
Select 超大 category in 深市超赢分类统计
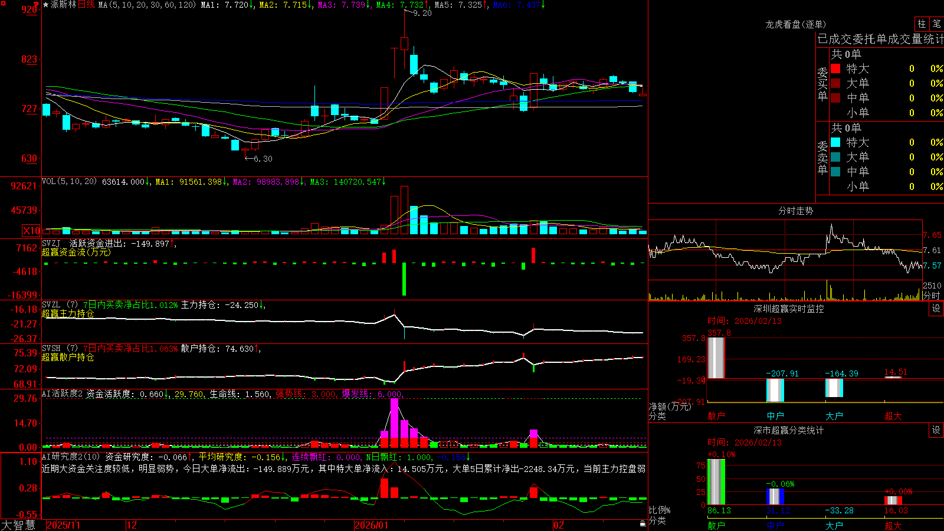coord(893,526)
